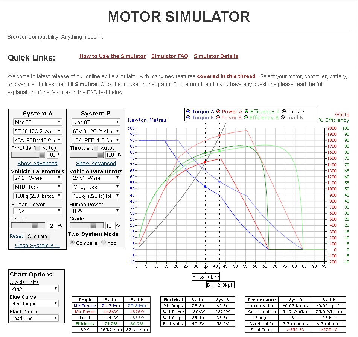Click the B: 42.3kph marker label
The image size is (358, 337).
coord(220,285)
